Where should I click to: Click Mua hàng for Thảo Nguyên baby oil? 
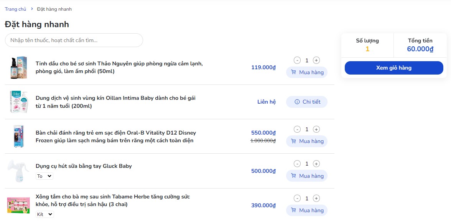click(x=307, y=72)
